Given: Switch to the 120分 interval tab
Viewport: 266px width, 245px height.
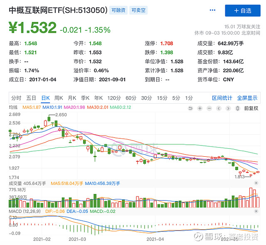Looking at the screenshot, I should 114,98.
